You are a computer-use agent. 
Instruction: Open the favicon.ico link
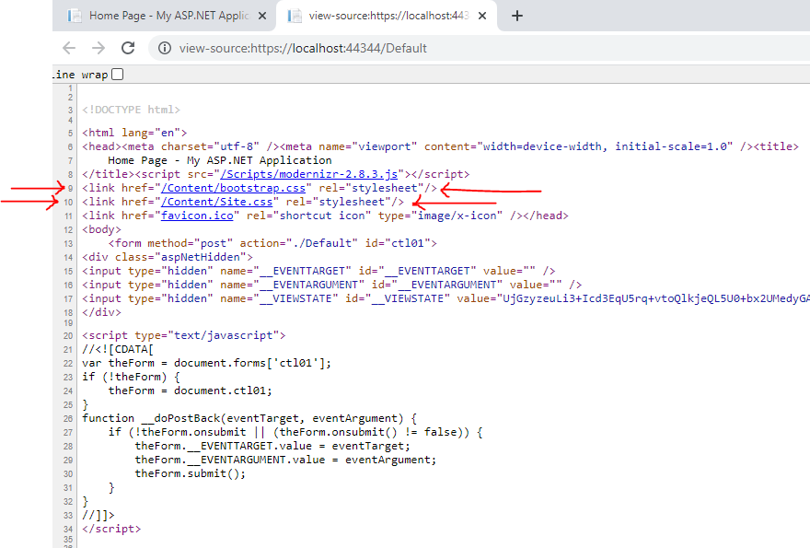pos(197,216)
